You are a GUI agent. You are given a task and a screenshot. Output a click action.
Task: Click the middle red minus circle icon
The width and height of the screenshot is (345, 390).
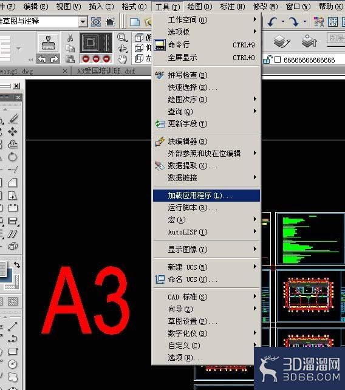[x=96, y=59]
